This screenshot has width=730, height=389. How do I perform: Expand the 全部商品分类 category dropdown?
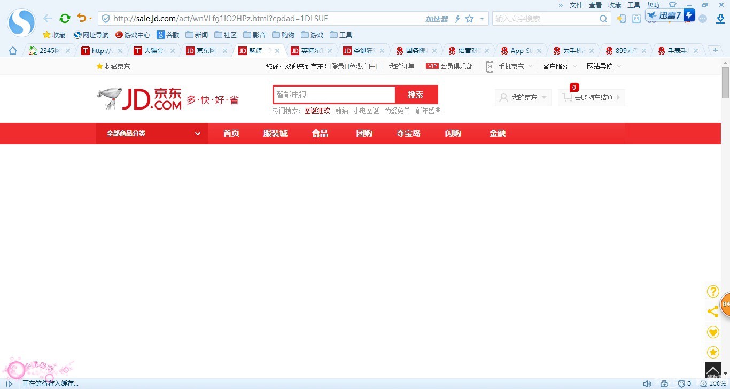tap(152, 133)
